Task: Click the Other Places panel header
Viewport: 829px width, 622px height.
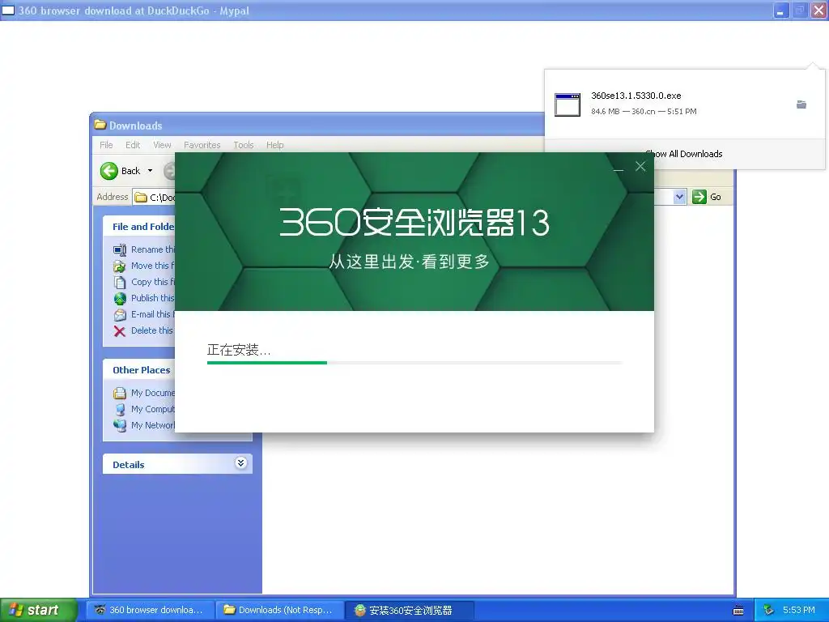Action: coord(141,370)
